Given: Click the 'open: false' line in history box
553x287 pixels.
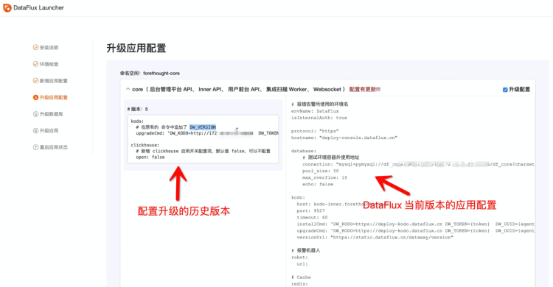Looking at the screenshot, I should [150, 157].
